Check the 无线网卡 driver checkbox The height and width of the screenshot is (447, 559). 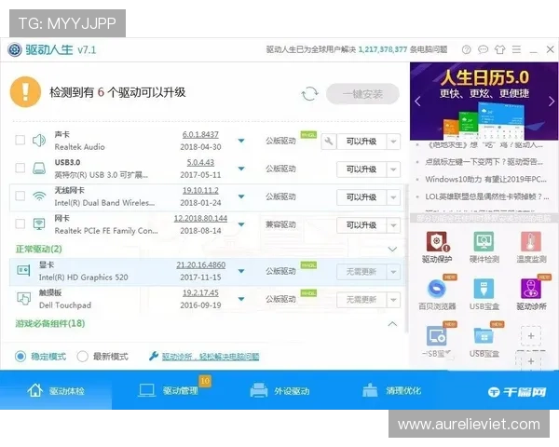[x=20, y=196]
